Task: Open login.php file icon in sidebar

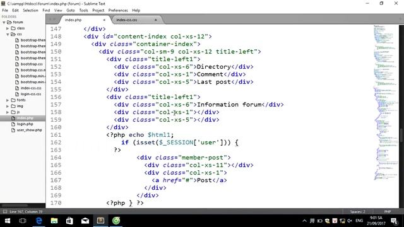Action: coord(13,124)
